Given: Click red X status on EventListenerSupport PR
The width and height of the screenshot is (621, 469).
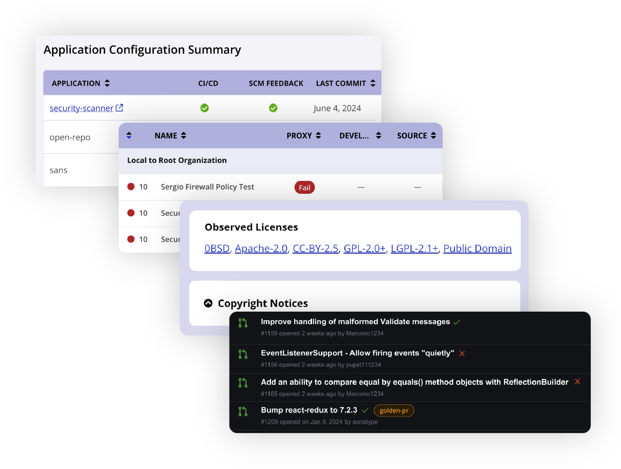Looking at the screenshot, I should click(462, 354).
